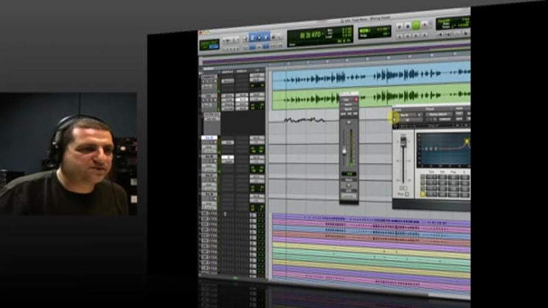Click the yellow band toggle at plugin bottom-left
548x308 pixels.
click(423, 194)
